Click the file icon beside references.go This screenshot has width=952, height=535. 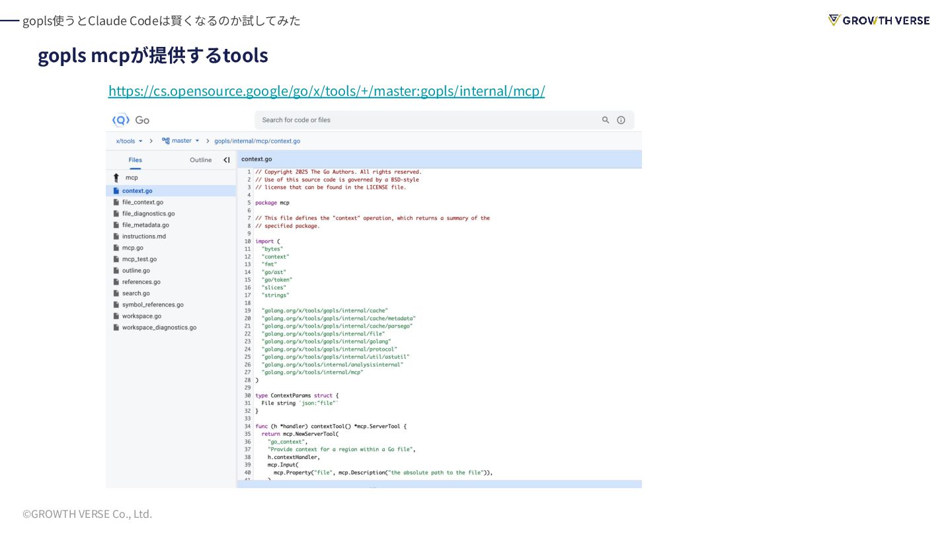coord(116,282)
